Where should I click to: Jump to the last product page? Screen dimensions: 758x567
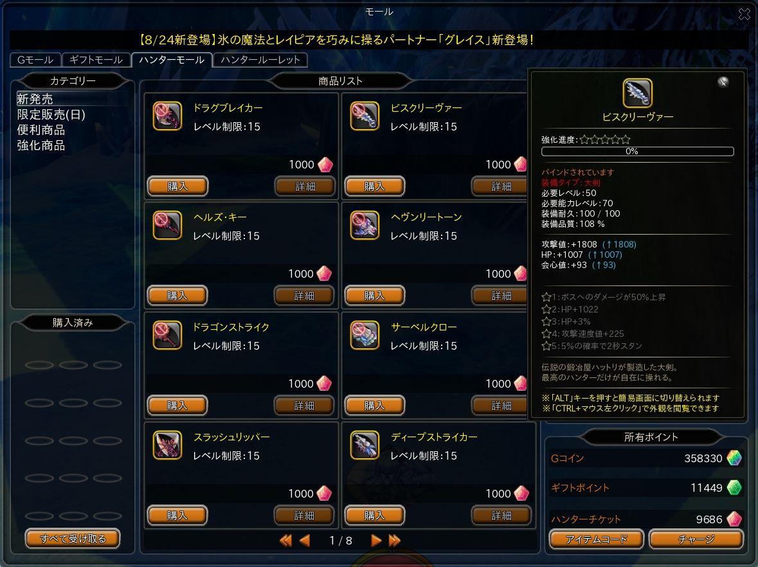click(395, 541)
